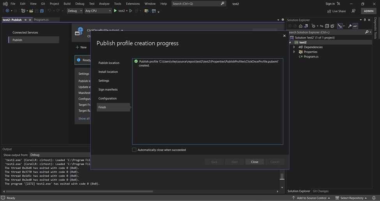
Task: Open the Any CPU platform dropdown
Action: coord(98,11)
